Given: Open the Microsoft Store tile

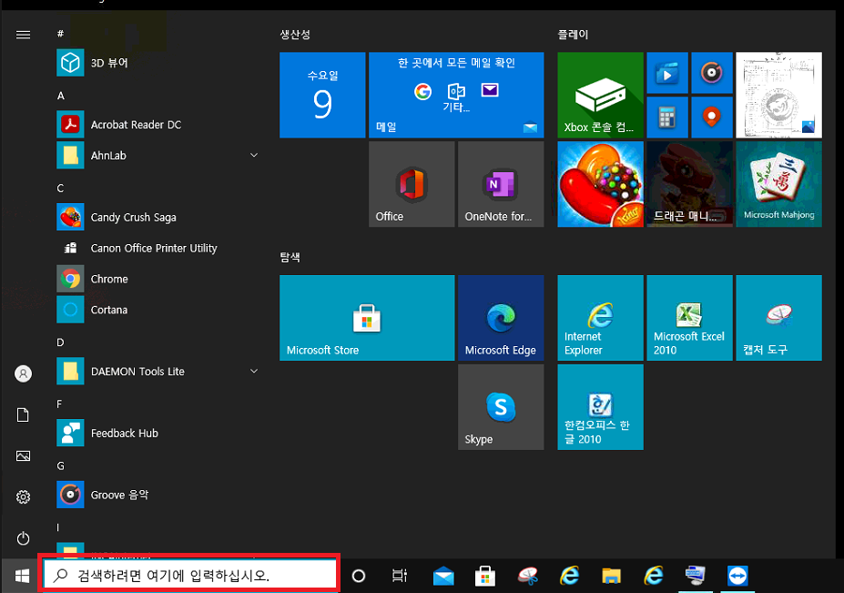Looking at the screenshot, I should [367, 318].
